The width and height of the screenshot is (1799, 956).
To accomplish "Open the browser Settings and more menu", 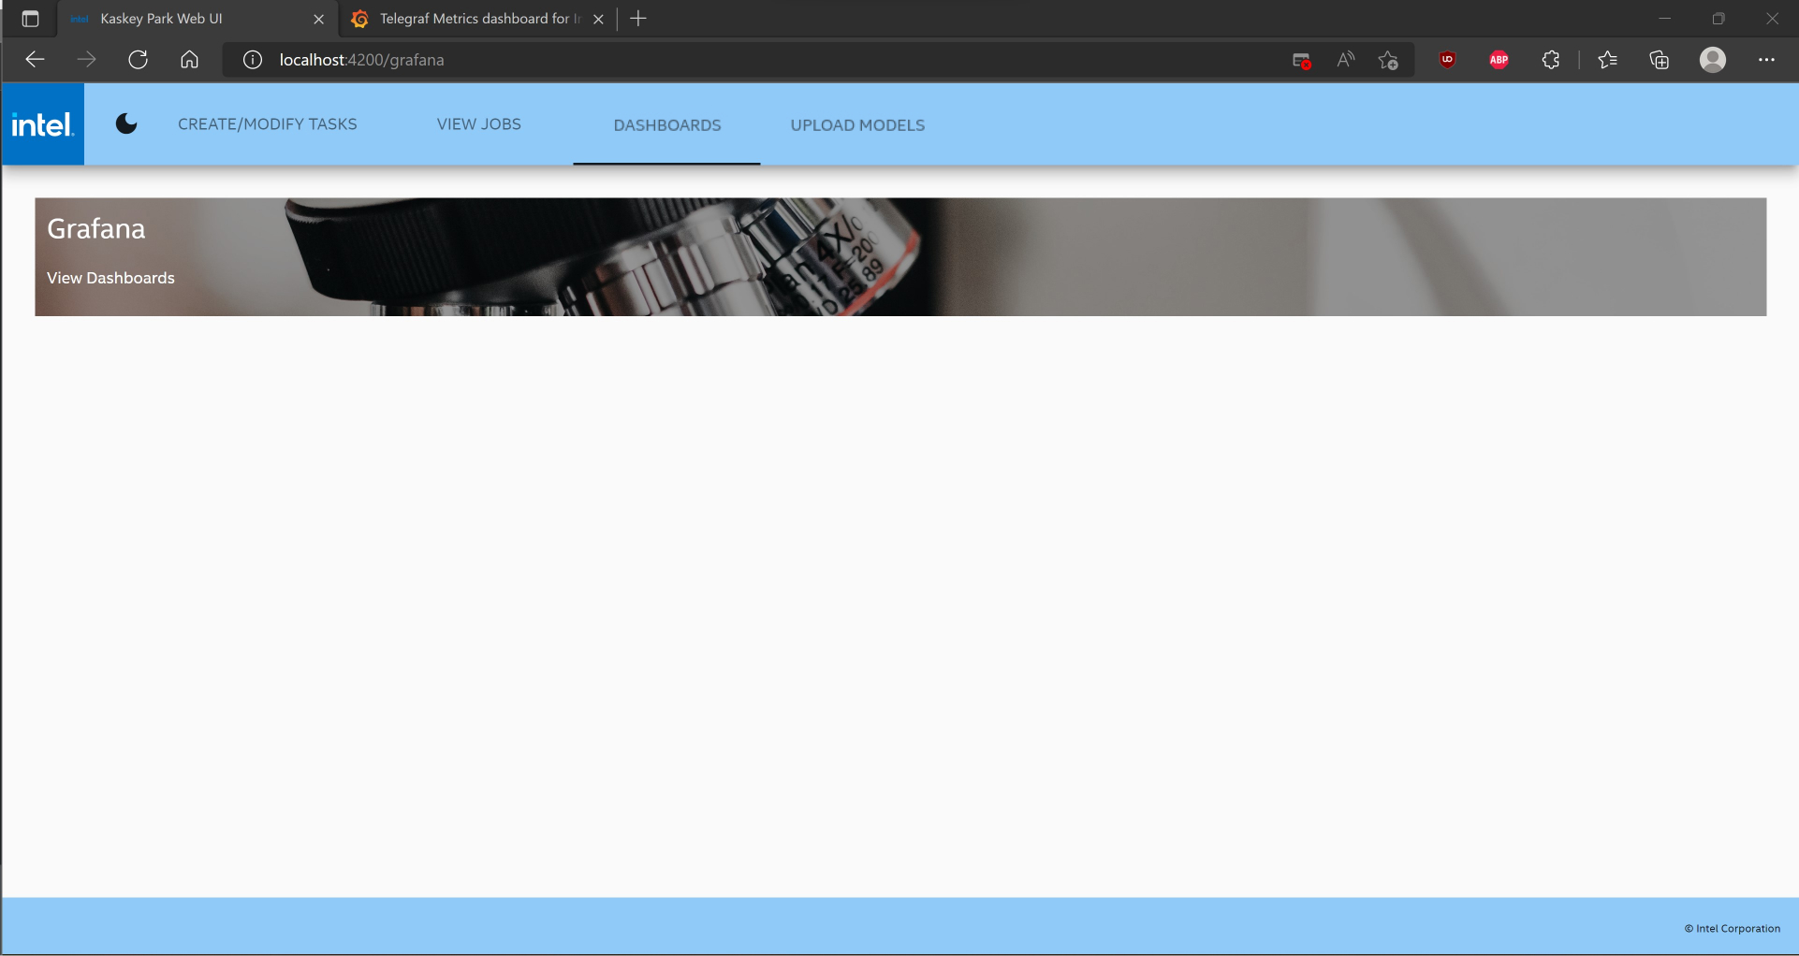I will (x=1765, y=60).
